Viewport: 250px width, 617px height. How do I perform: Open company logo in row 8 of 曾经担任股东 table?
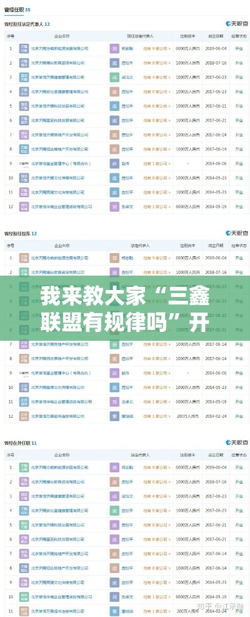click(x=24, y=358)
